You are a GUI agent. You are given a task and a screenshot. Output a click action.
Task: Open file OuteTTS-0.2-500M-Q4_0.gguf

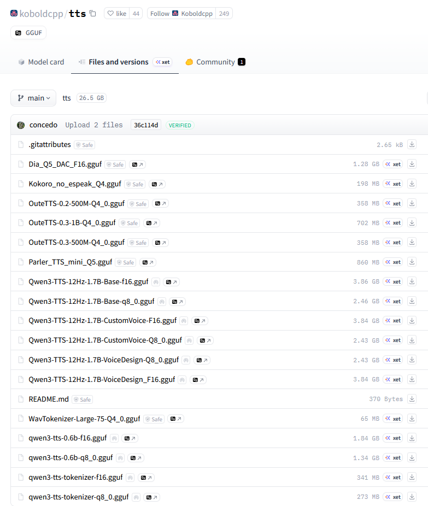[x=77, y=203]
